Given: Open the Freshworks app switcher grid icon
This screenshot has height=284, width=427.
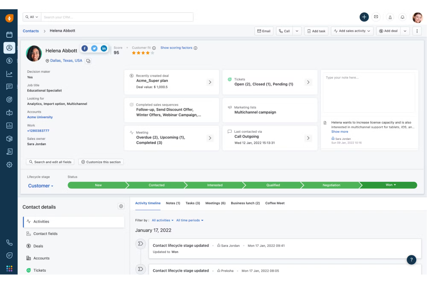Looking at the screenshot, I should 9,268.
